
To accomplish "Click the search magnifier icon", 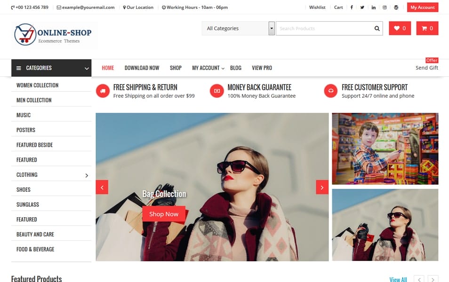I will point(377,29).
